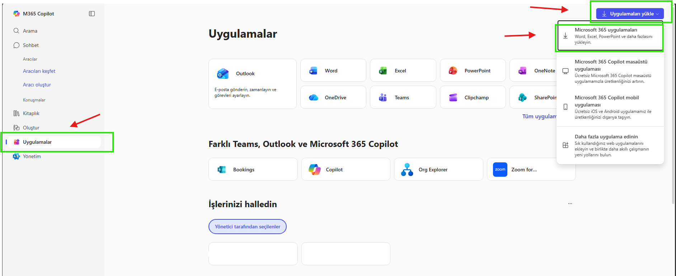This screenshot has width=676, height=276.
Task: Select Microsoft 365 Copilot mobil uygulaması entry
Action: [x=610, y=107]
